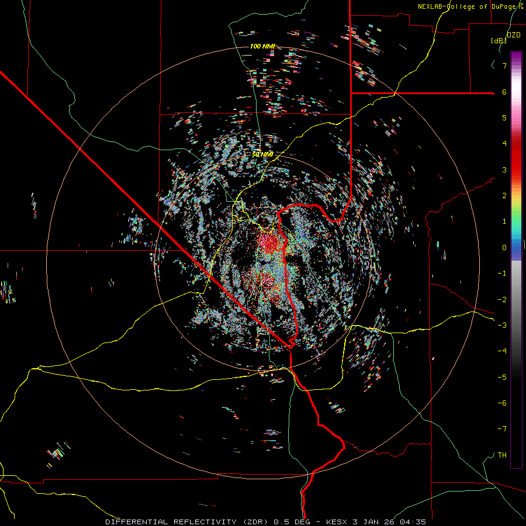Screen dimensions: 526x526
Task: Click the '5' value on the color scale
Action: click(x=504, y=117)
